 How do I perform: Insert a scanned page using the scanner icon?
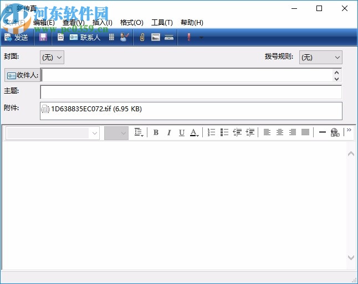coord(169,38)
